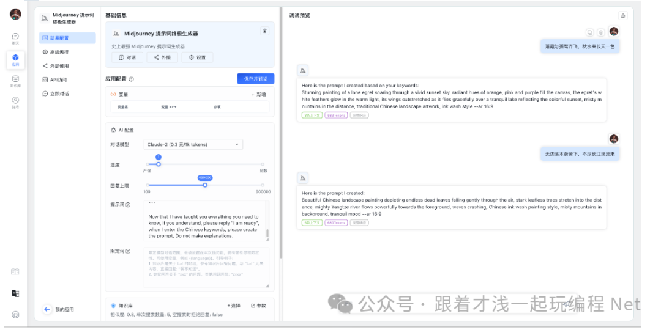
Task: Clear the chat with the icon in 调试预览 header
Action: (x=623, y=15)
